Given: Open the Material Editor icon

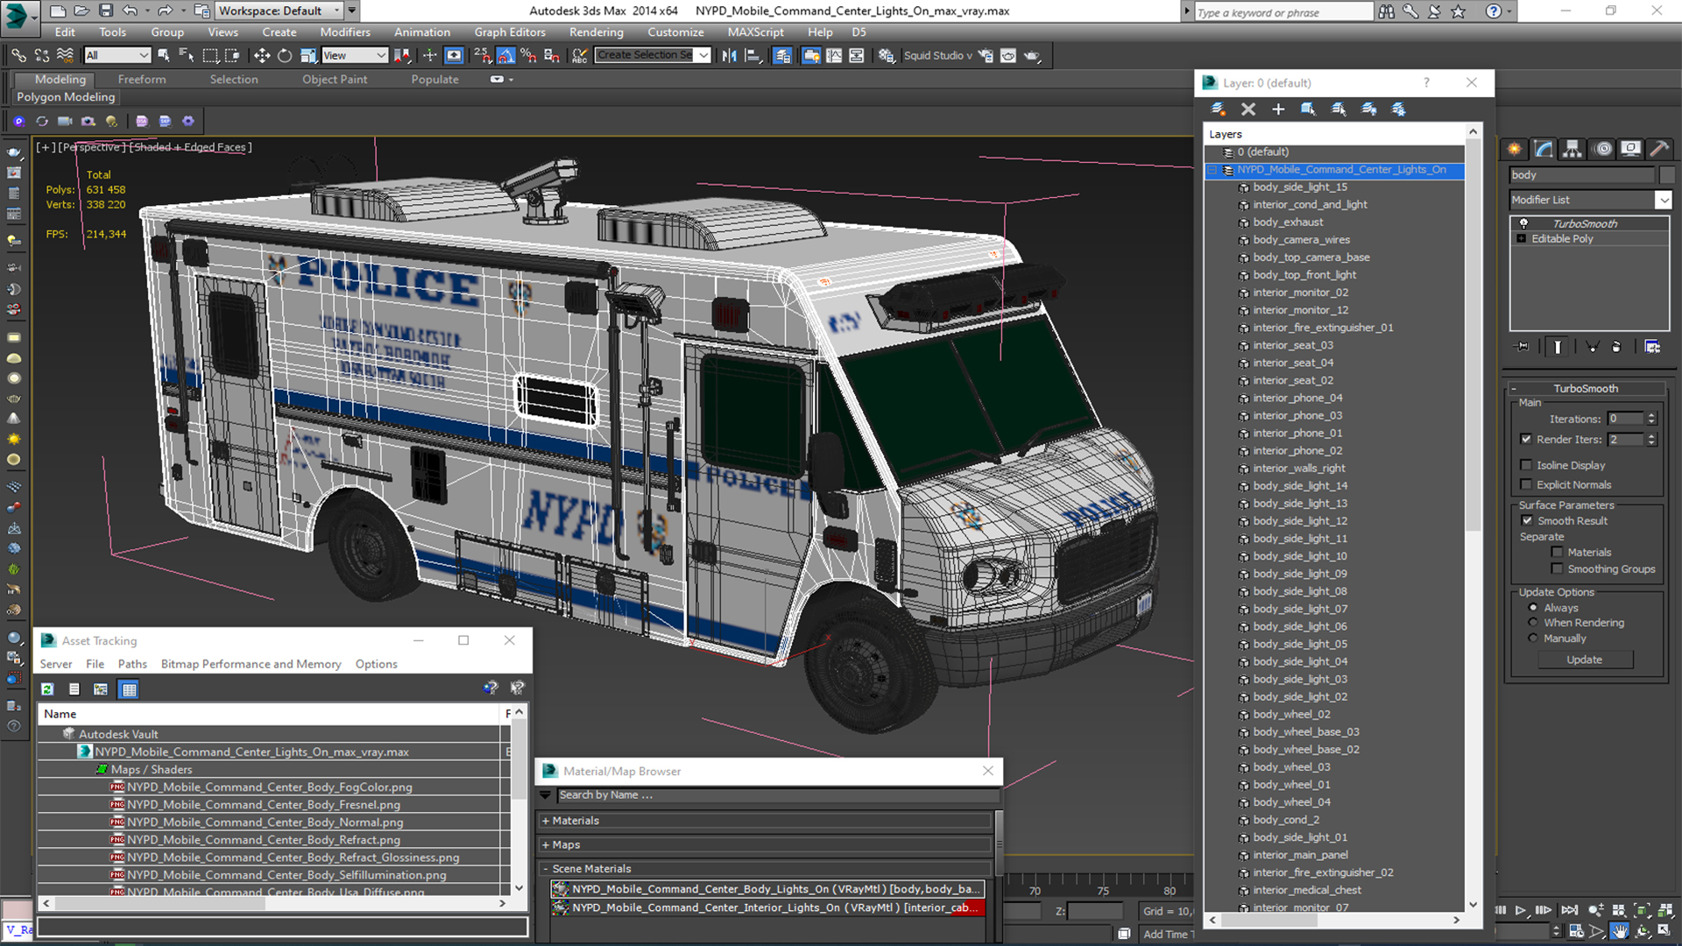Looking at the screenshot, I should point(887,55).
